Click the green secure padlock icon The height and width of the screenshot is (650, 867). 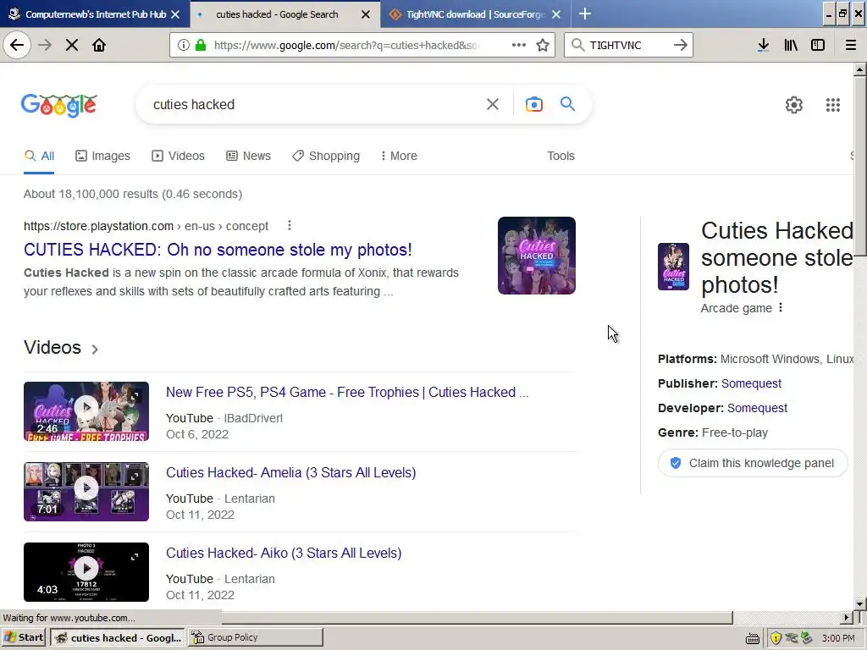[201, 45]
